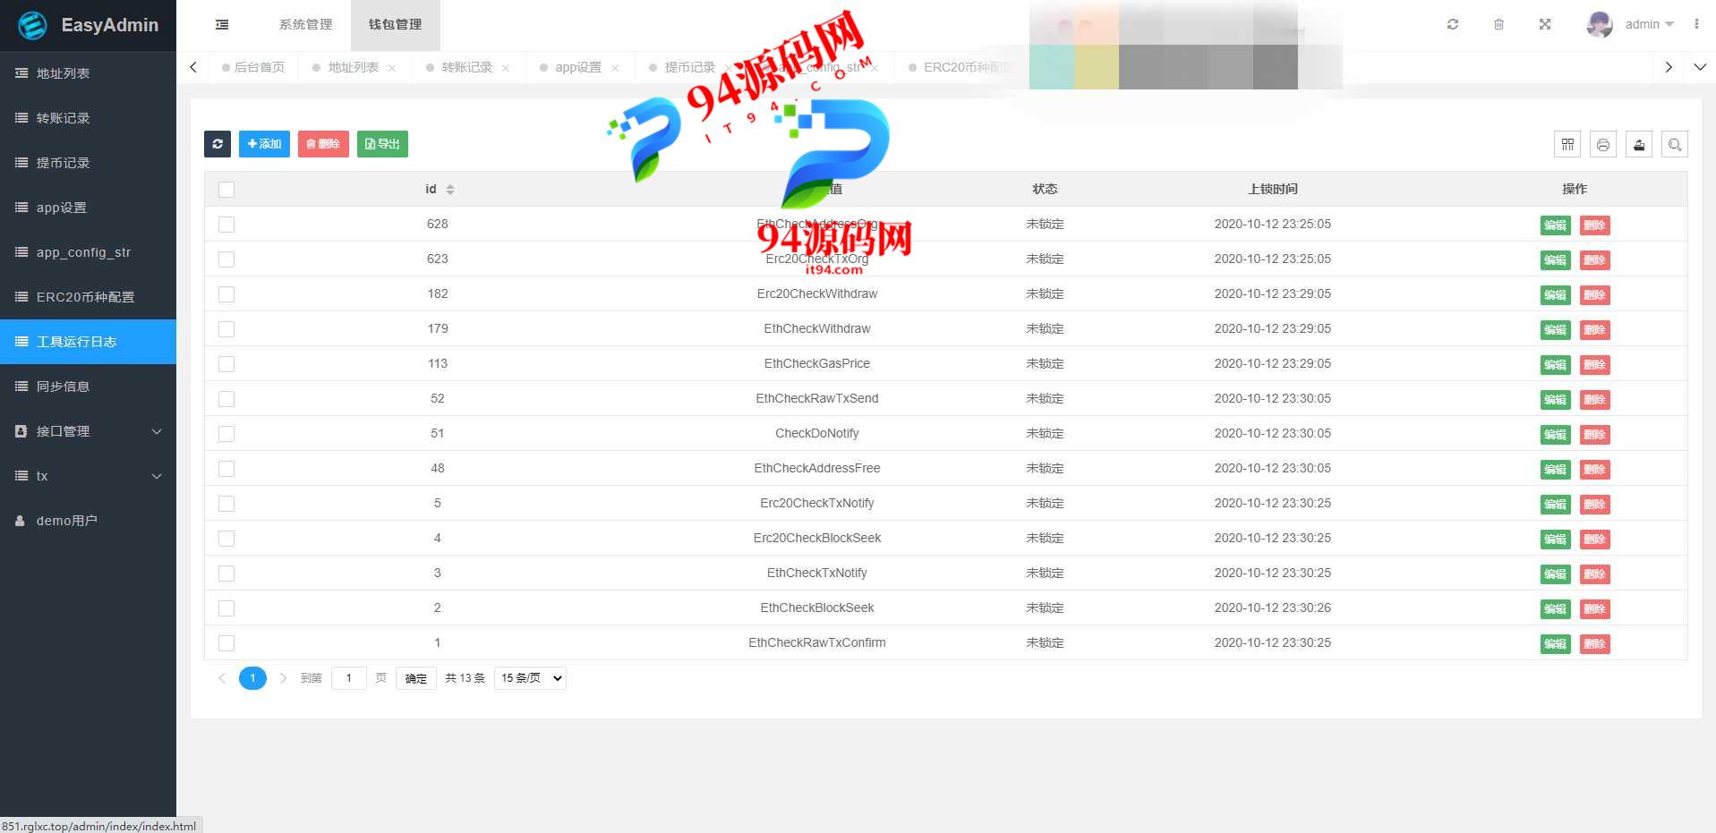Click the green 导出 button

click(382, 144)
